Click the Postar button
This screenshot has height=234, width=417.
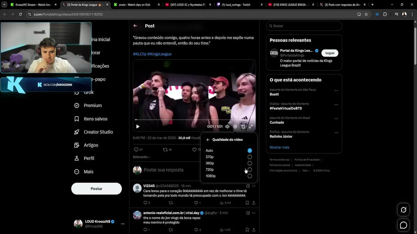(x=96, y=188)
